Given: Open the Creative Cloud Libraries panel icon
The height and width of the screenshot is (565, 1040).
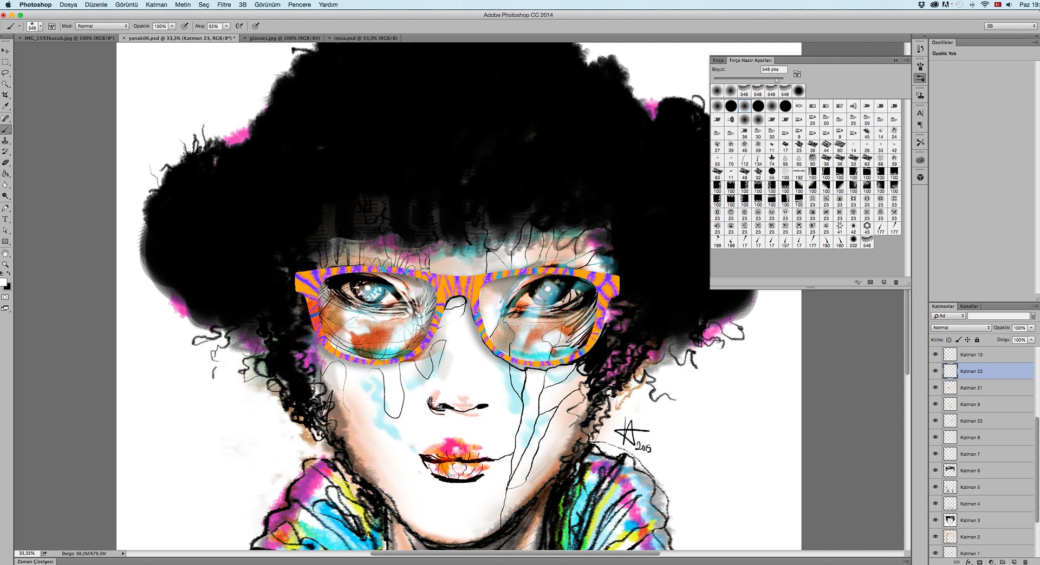Looking at the screenshot, I should tap(920, 160).
